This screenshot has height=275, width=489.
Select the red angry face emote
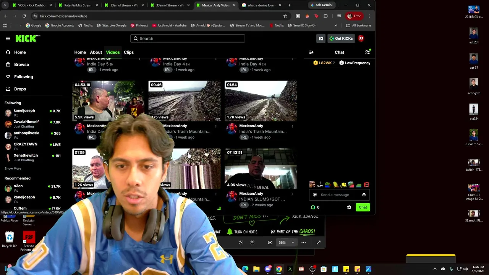pyautogui.click(x=366, y=185)
